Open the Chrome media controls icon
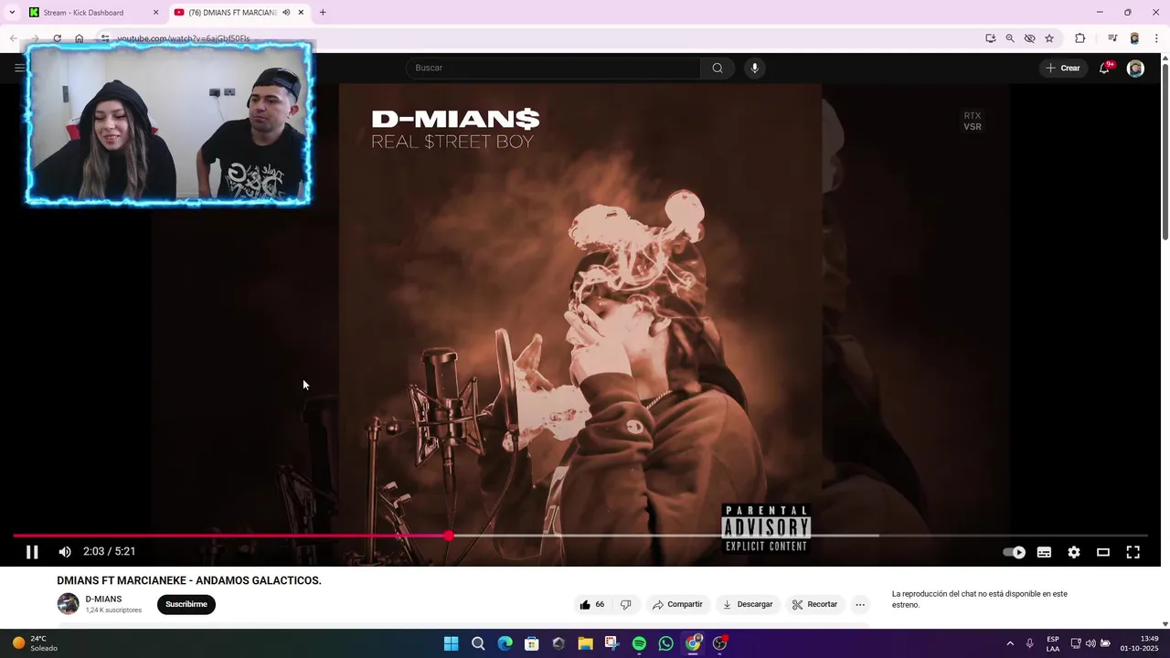This screenshot has width=1170, height=658. pyautogui.click(x=1112, y=38)
